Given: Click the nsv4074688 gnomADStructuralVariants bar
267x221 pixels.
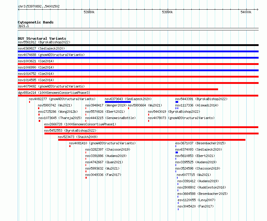Looking at the screenshot, I should [x=138, y=58].
